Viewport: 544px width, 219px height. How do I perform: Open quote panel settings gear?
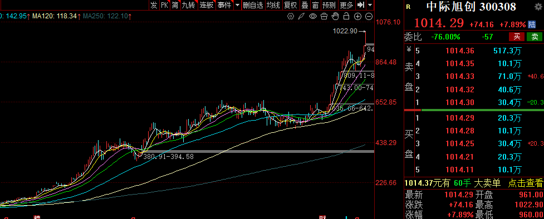point(538,7)
